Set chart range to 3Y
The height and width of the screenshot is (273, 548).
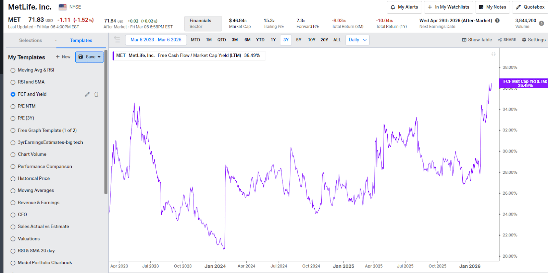(286, 40)
